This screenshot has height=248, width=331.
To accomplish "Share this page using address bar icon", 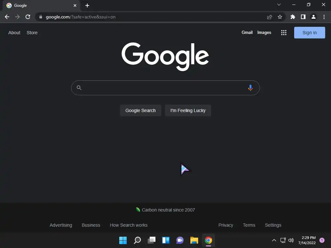I will pos(270,17).
